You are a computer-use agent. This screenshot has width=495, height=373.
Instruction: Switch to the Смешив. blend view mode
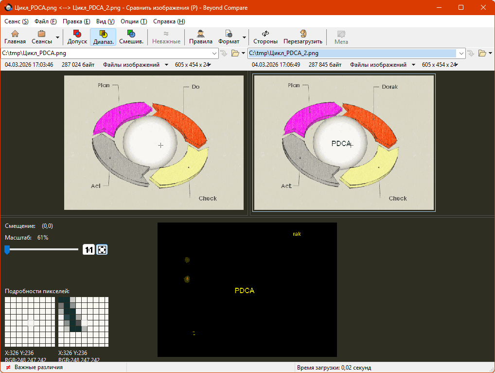click(131, 37)
